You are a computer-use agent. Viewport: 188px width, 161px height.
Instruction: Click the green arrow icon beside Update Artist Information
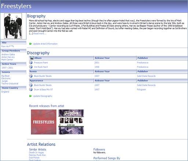point(30,44)
